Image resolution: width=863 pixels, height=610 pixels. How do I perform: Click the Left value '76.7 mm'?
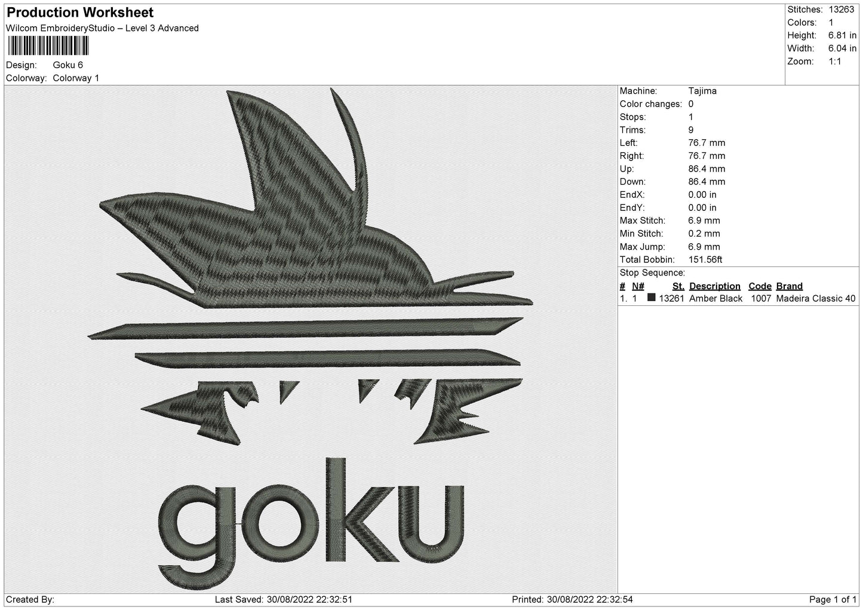tap(707, 143)
